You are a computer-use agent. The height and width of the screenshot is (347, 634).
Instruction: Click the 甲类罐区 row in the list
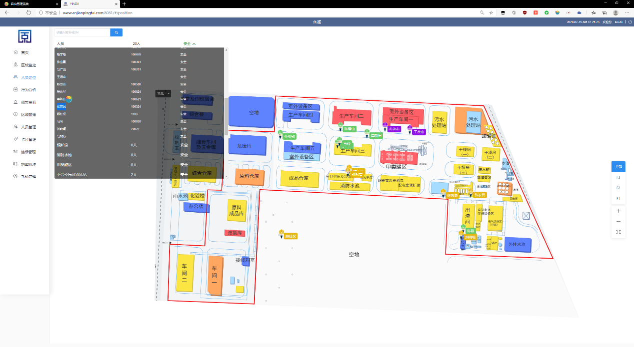[139, 165]
